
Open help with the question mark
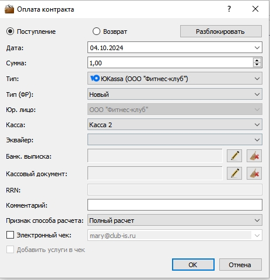229,9
